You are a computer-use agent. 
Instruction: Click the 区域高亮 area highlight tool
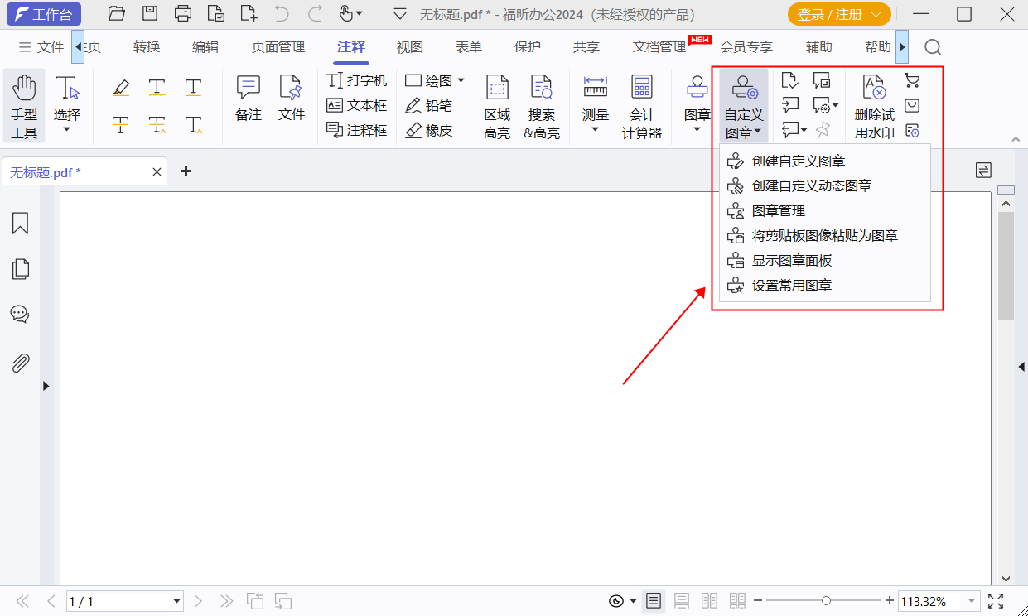[x=497, y=105]
